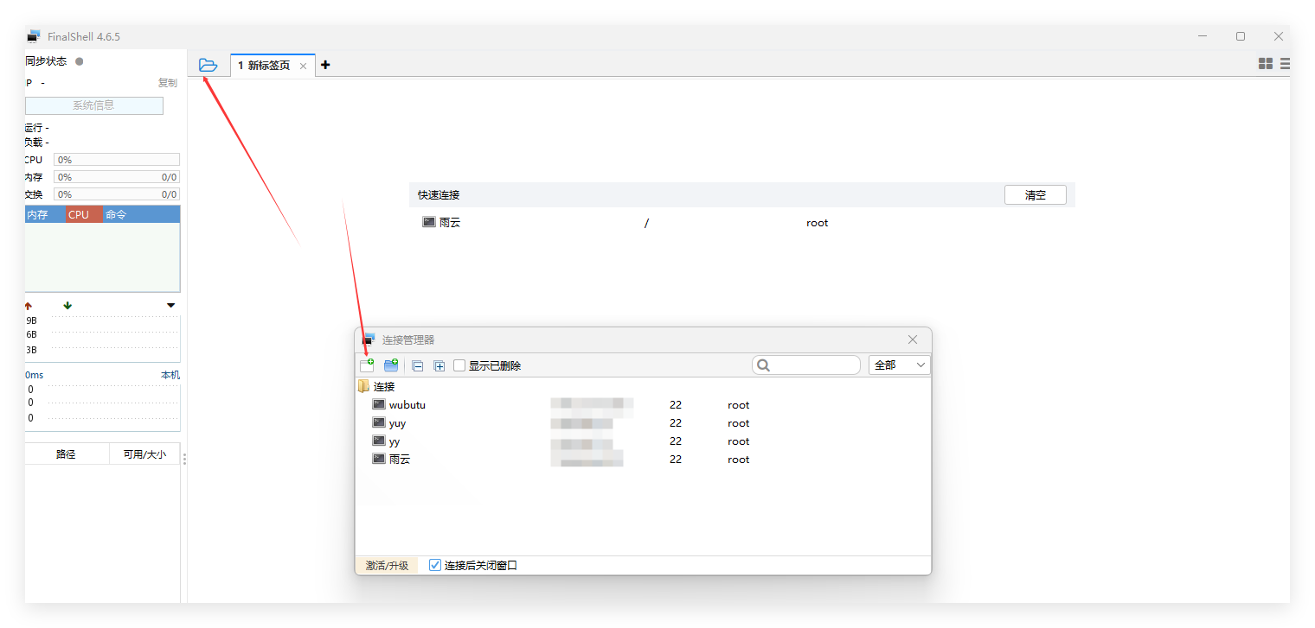
Task: Click the new folder icon in connection manager
Action: coord(391,365)
